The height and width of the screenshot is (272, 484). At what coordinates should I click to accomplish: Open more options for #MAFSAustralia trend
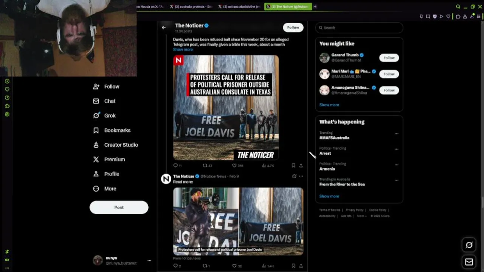[x=396, y=133]
